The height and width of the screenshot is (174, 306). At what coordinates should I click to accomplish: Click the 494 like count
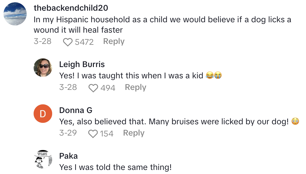108,88
